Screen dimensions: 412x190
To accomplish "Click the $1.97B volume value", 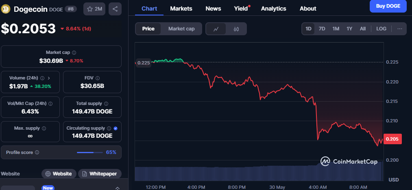I will click(18, 86).
